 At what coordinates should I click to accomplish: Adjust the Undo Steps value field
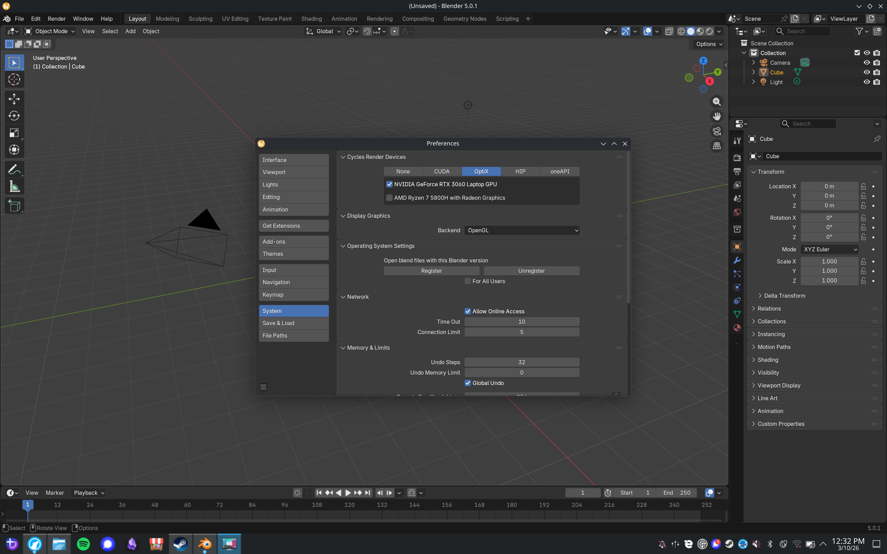[x=521, y=363]
